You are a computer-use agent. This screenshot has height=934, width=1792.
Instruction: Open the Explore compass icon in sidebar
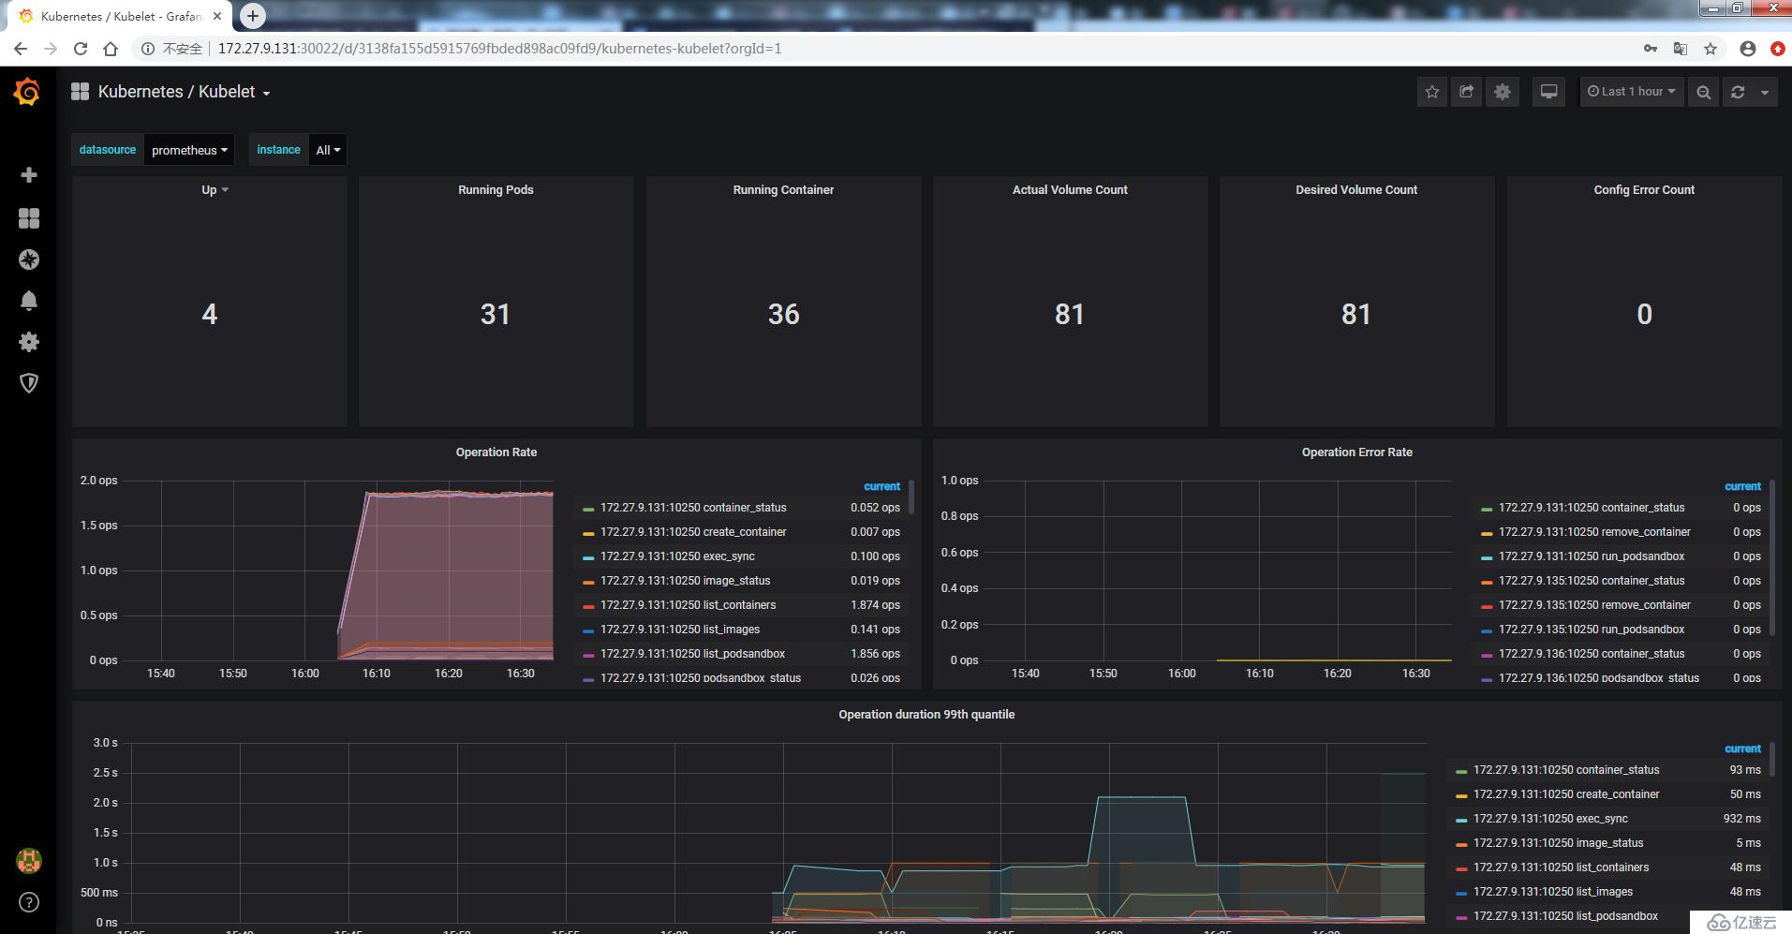(x=29, y=259)
